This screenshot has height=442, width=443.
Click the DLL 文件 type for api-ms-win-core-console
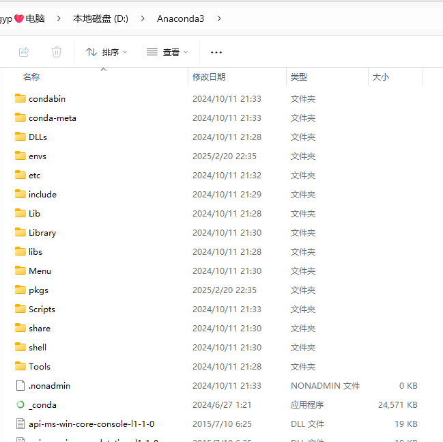coord(307,424)
